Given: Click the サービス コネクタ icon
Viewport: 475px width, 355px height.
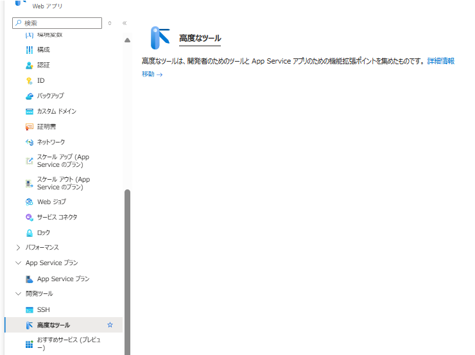Looking at the screenshot, I should pos(30,217).
